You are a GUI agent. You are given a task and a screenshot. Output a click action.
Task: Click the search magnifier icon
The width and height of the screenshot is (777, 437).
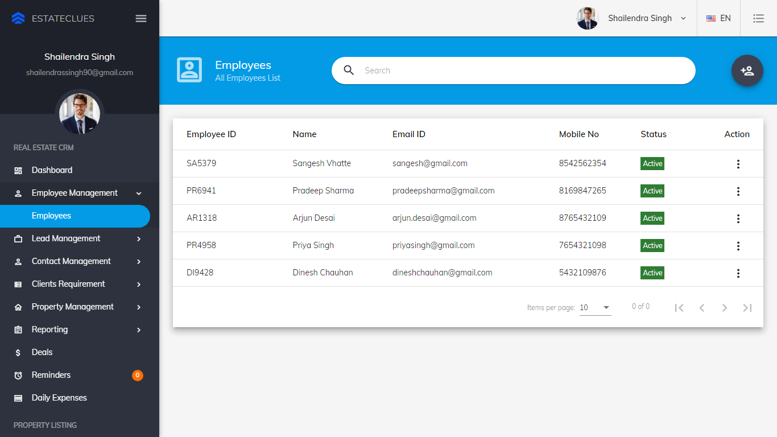coord(349,71)
